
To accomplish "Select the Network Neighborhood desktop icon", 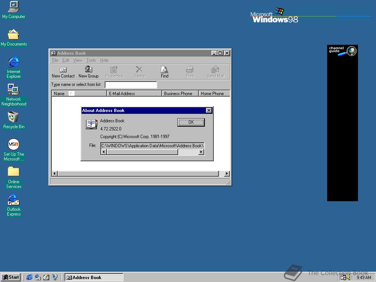I will pos(14,95).
